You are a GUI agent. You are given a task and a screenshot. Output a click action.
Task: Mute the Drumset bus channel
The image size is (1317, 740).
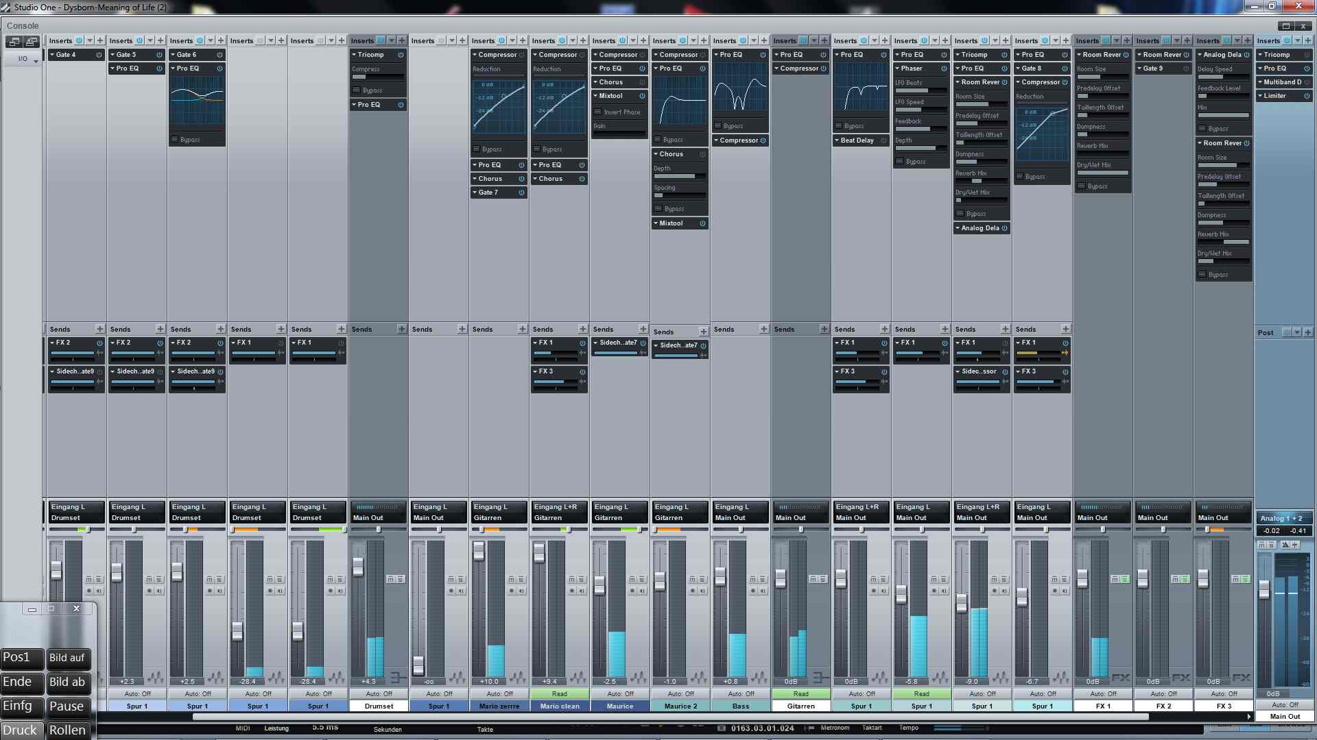(391, 579)
